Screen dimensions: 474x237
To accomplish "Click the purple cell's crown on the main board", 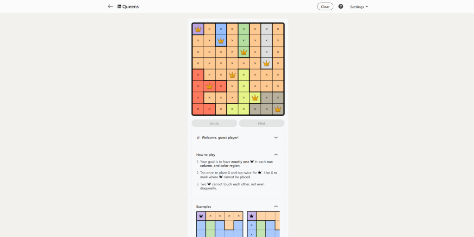I will pyautogui.click(x=198, y=29).
